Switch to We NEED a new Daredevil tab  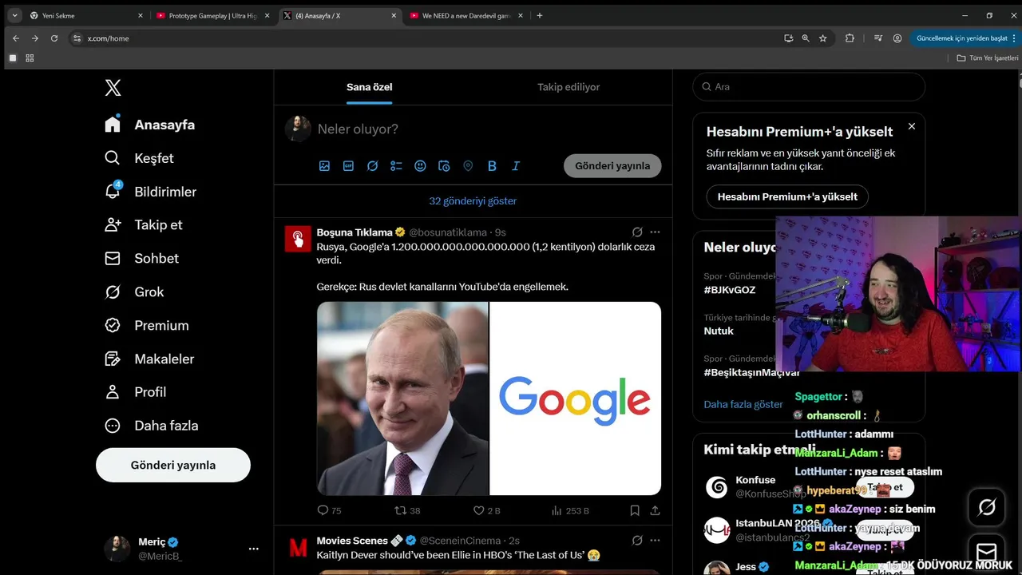466,15
